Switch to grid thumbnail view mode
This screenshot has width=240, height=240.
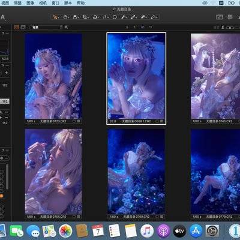click(17, 27)
